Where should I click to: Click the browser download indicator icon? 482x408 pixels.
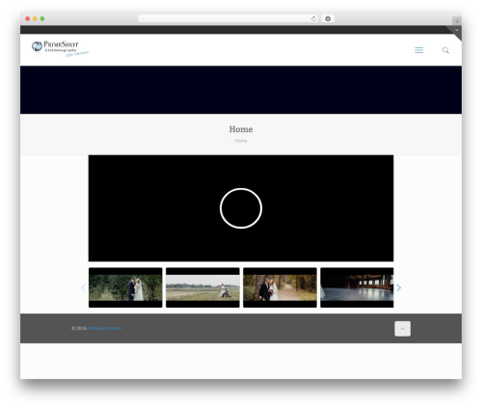[x=328, y=18]
